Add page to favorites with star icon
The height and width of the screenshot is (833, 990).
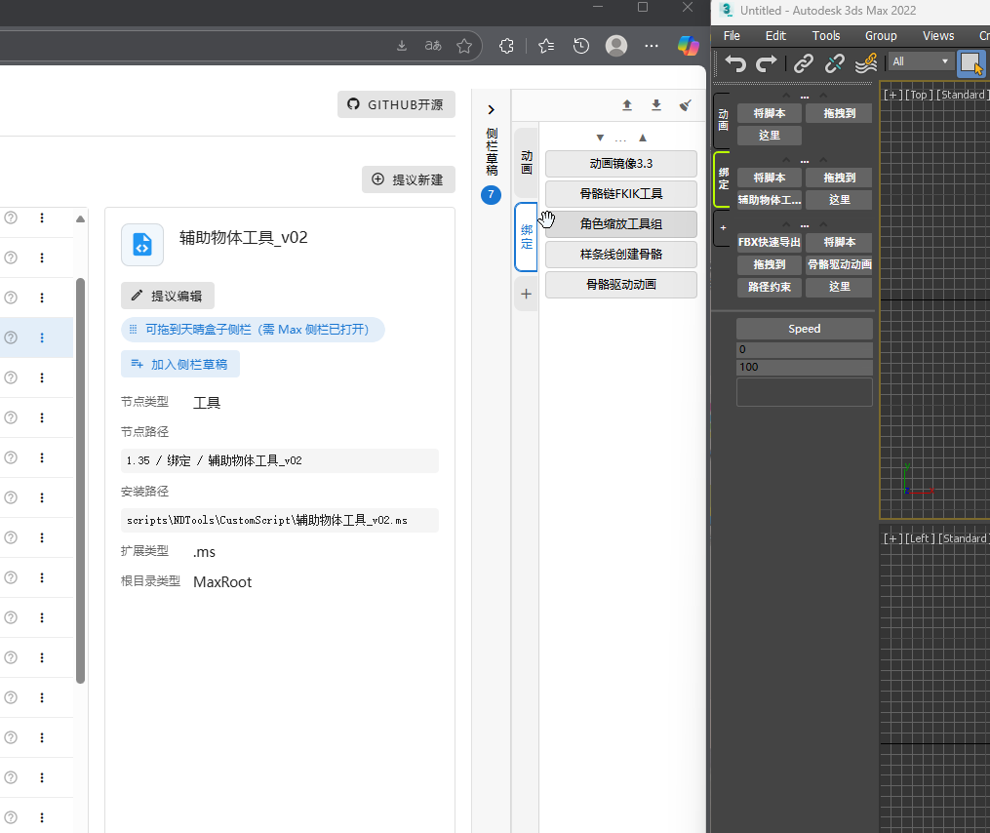[x=464, y=46]
